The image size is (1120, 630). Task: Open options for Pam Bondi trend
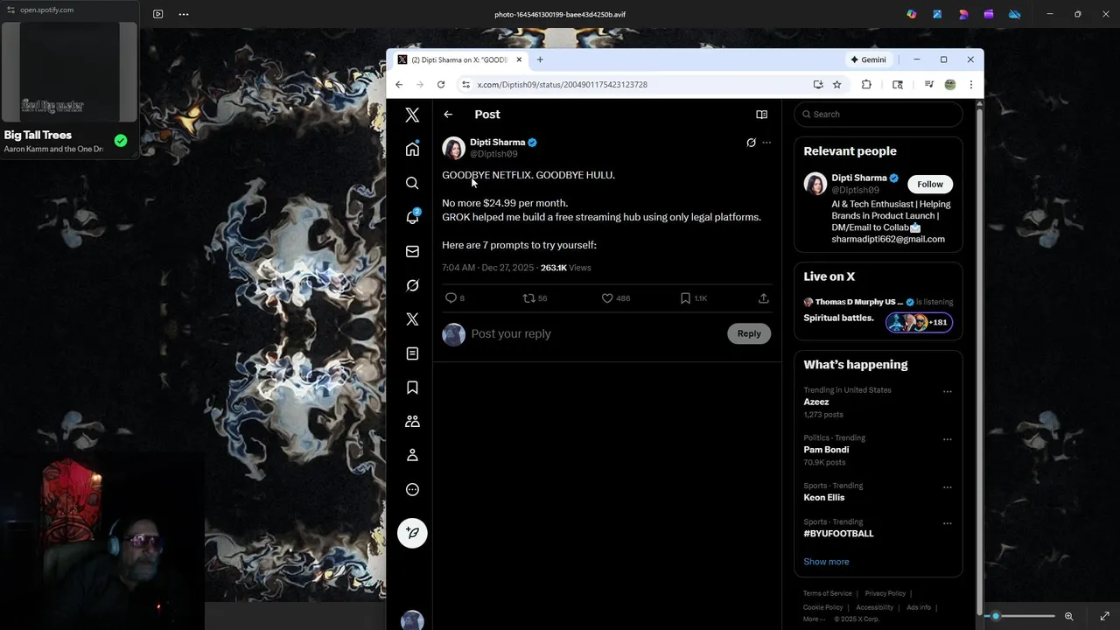pyautogui.click(x=947, y=440)
